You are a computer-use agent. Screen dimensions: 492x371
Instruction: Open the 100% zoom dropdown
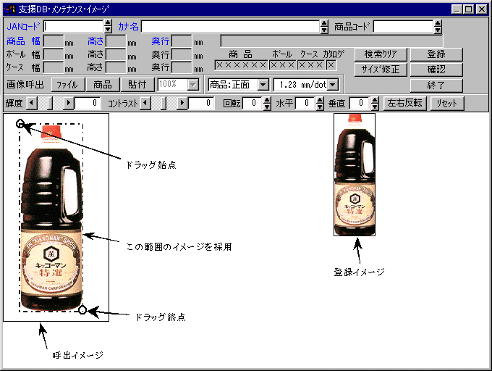point(193,85)
